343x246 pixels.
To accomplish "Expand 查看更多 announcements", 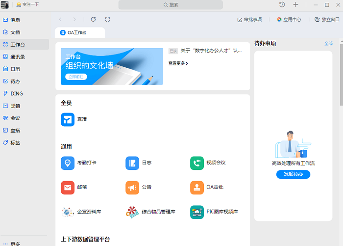I will click(x=178, y=63).
